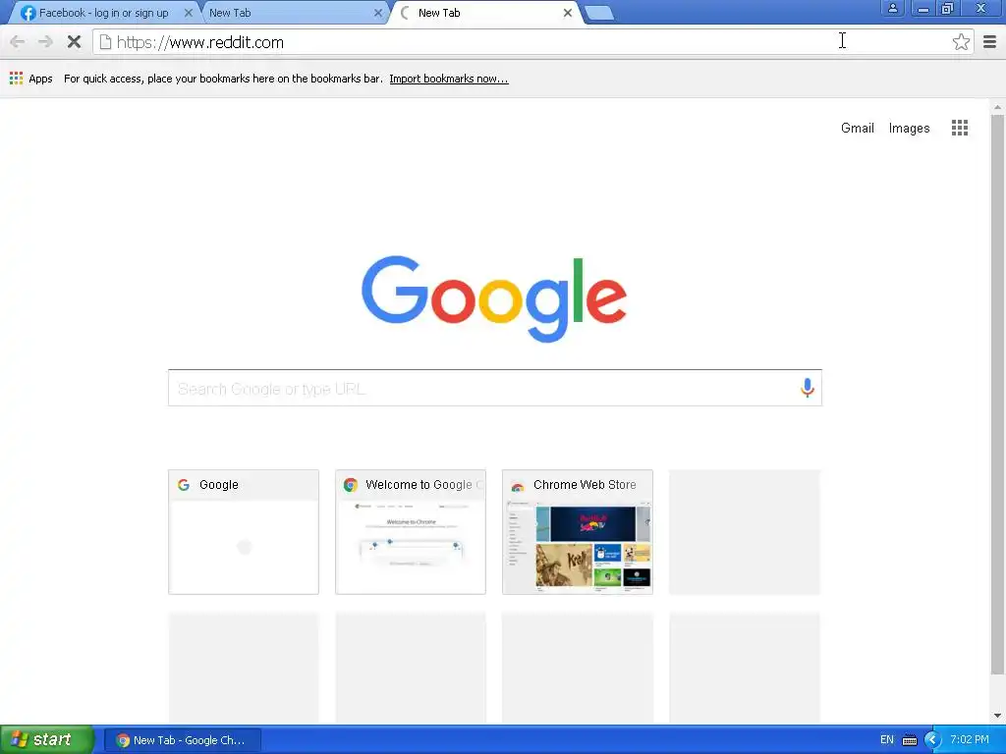Click the keyboard icon in system tray
This screenshot has height=754, width=1006.
point(910,740)
